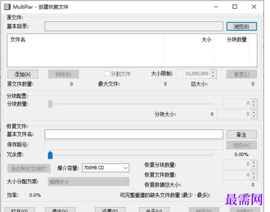Click the 浏览(W) browse button for save path
Viewport: 270px width, 212px height.
click(241, 145)
